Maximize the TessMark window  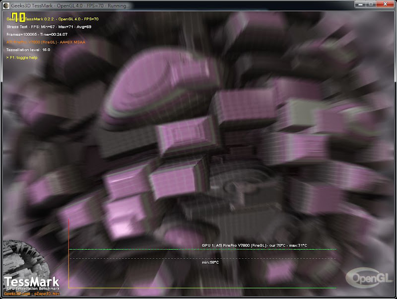coord(371,4)
